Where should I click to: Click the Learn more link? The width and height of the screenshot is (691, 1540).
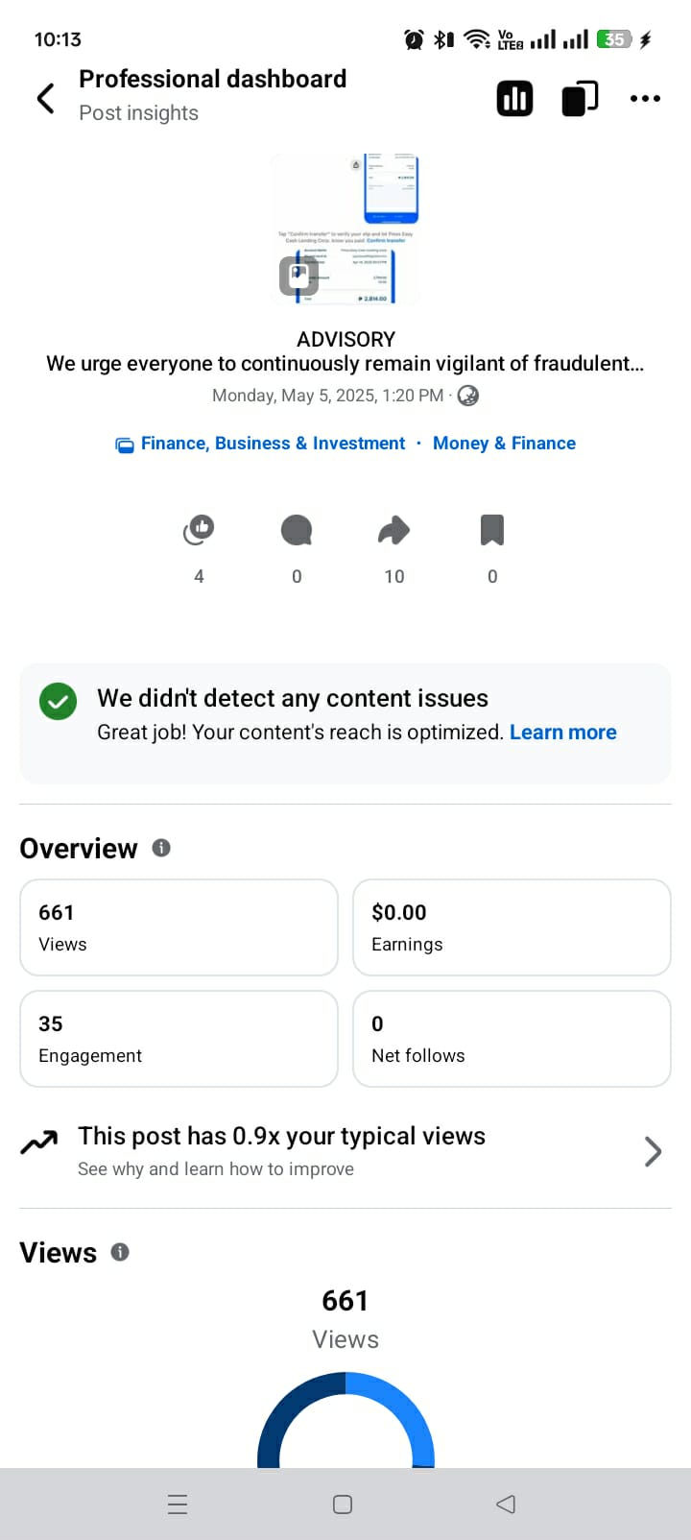click(x=562, y=733)
